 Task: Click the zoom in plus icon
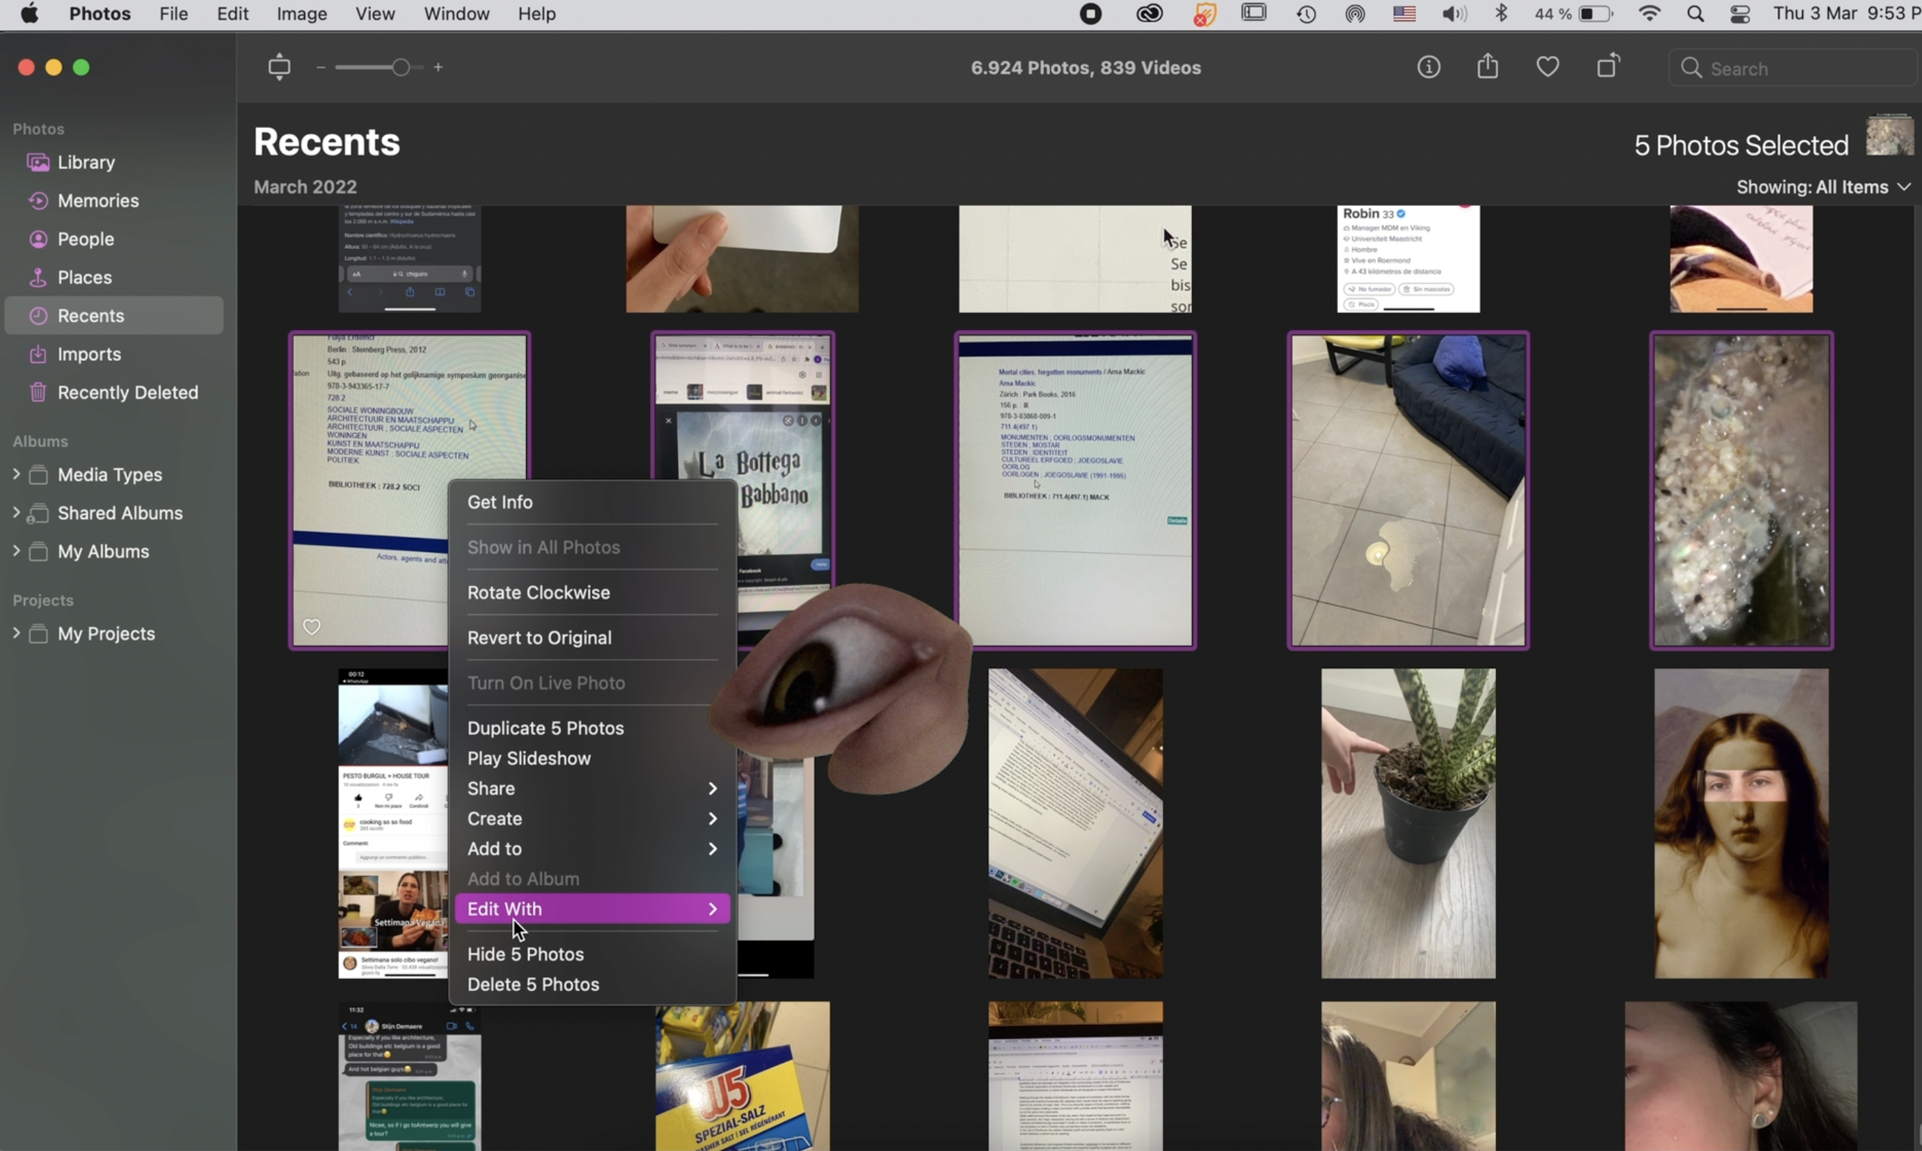click(438, 68)
